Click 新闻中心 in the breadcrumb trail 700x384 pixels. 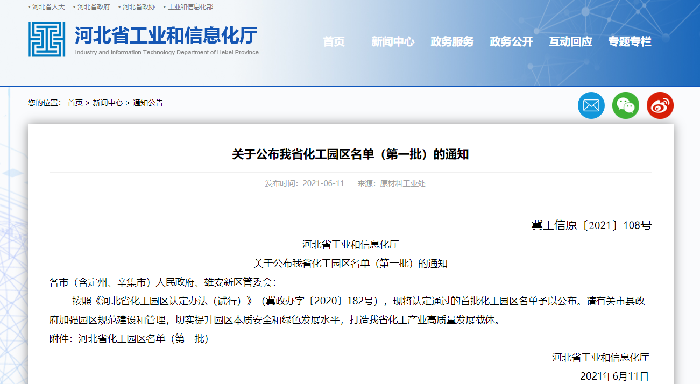108,103
